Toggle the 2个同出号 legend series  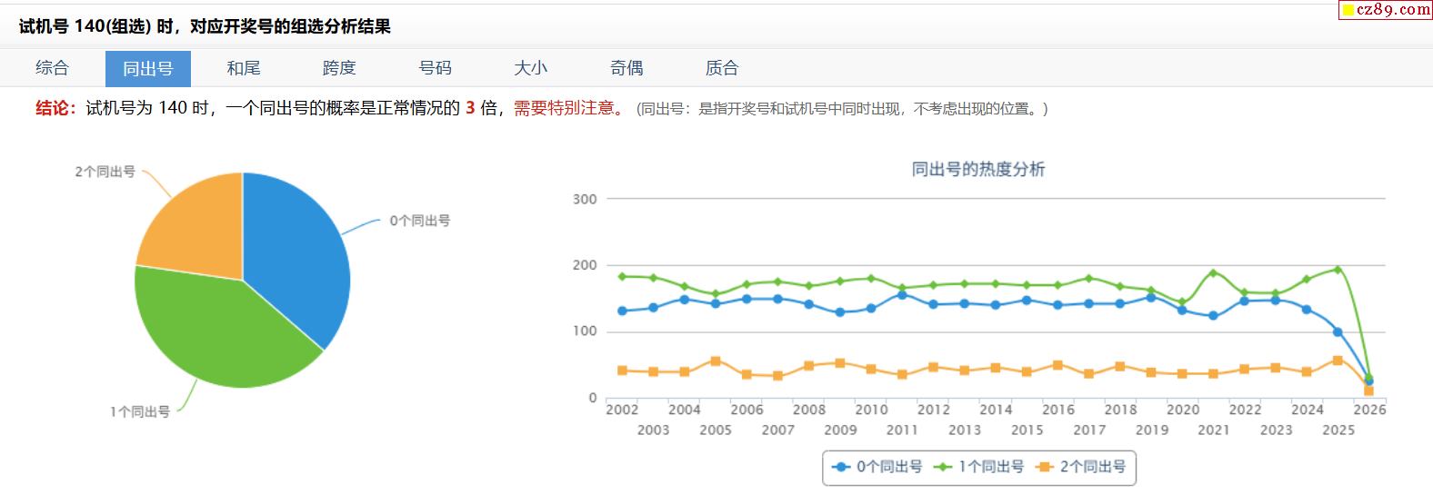1082,467
